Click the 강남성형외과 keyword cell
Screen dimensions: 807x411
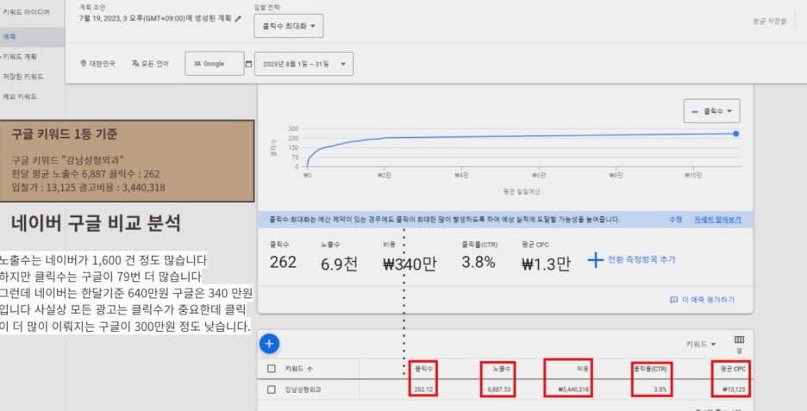click(x=303, y=389)
